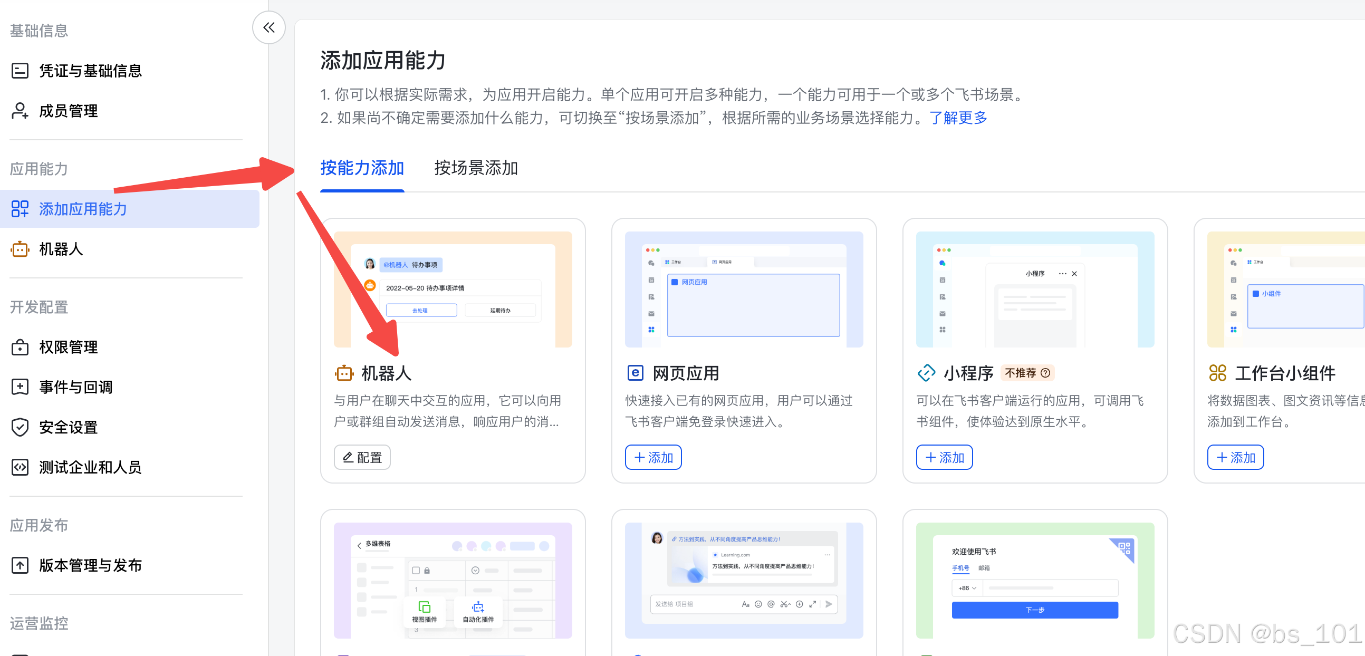Screen dimensions: 1365x656
Task: Click the 网页应用 description text
Action: [739, 411]
